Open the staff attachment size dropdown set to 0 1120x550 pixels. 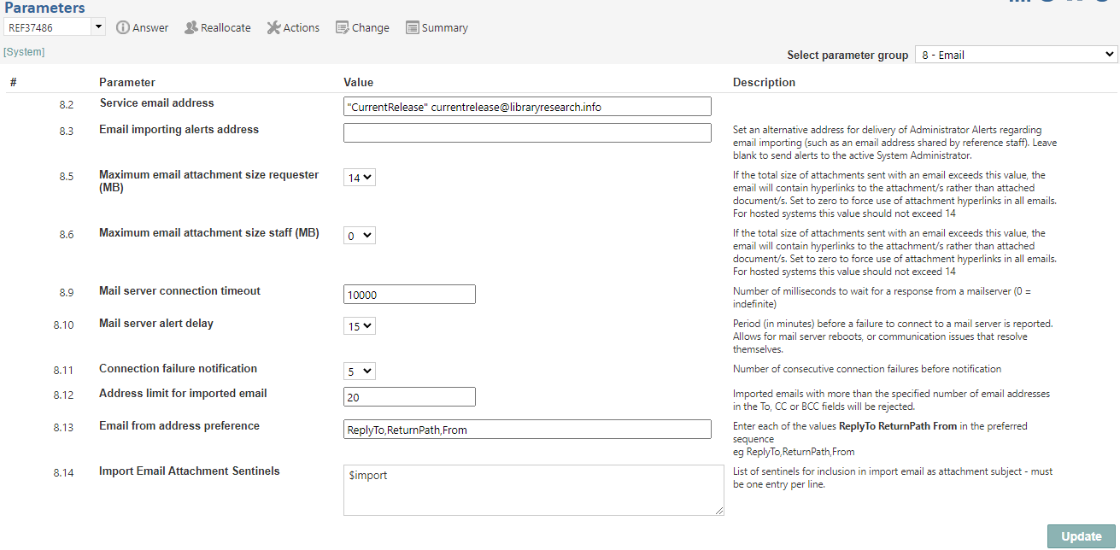(360, 236)
